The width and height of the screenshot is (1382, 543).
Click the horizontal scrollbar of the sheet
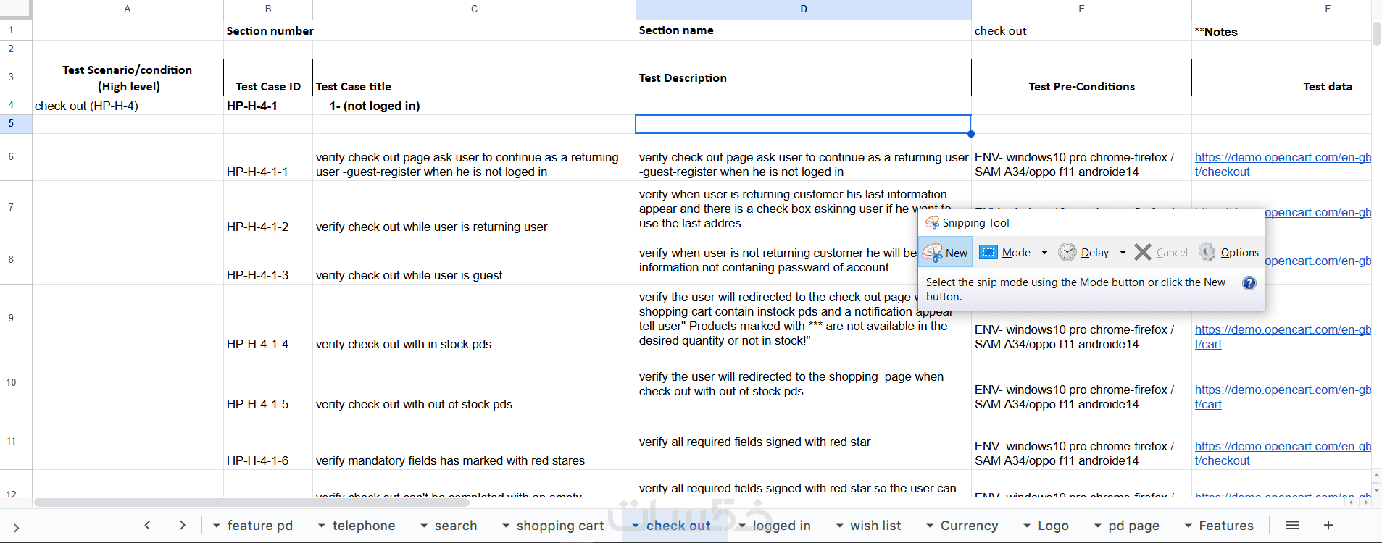(251, 502)
